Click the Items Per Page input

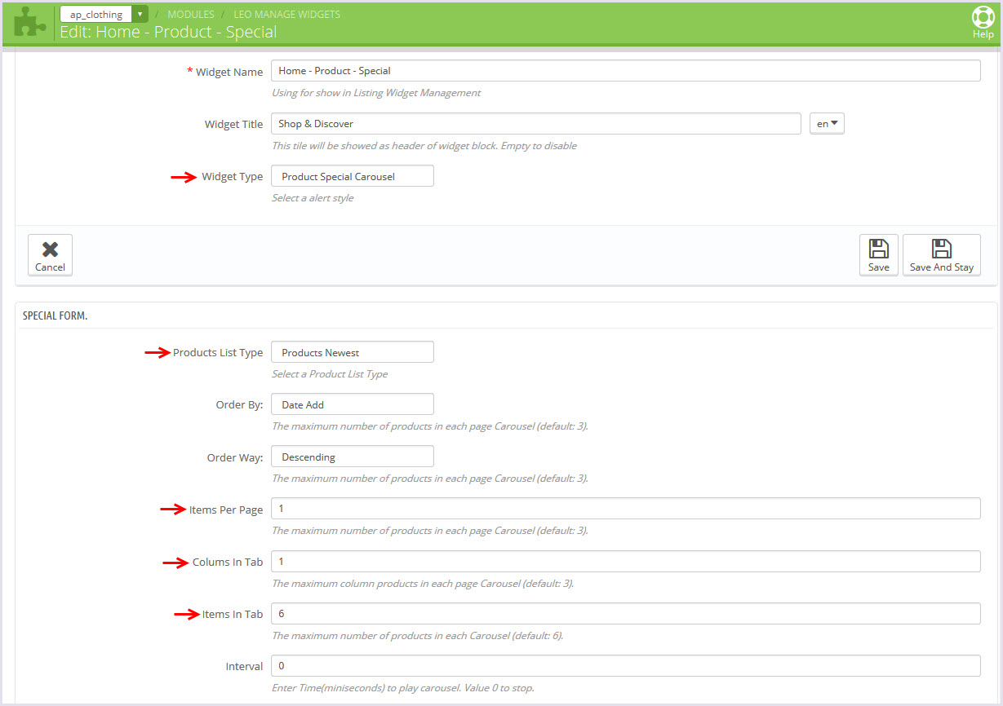[624, 509]
